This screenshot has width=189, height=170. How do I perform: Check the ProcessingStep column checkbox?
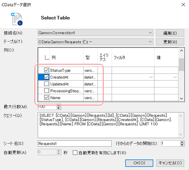(46, 91)
